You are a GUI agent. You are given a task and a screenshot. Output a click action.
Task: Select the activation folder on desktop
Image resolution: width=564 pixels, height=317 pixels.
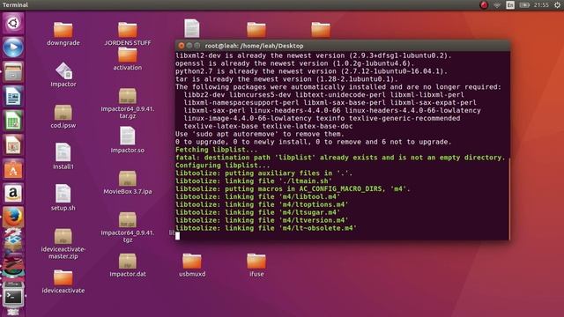[127, 59]
